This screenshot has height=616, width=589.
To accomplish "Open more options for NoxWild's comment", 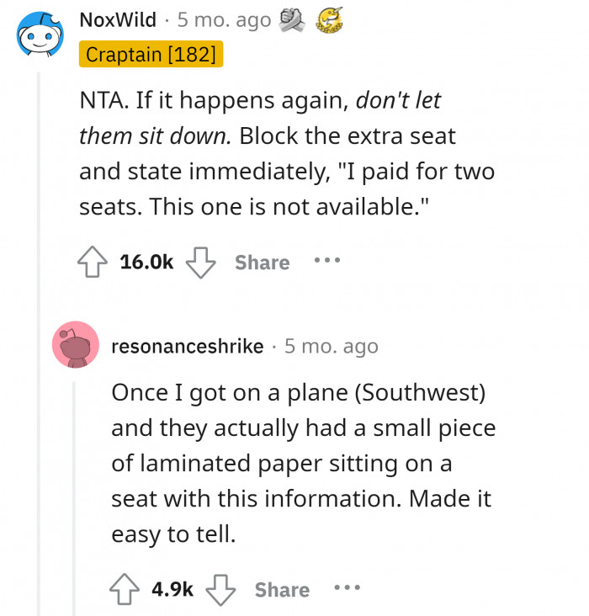I will [326, 261].
